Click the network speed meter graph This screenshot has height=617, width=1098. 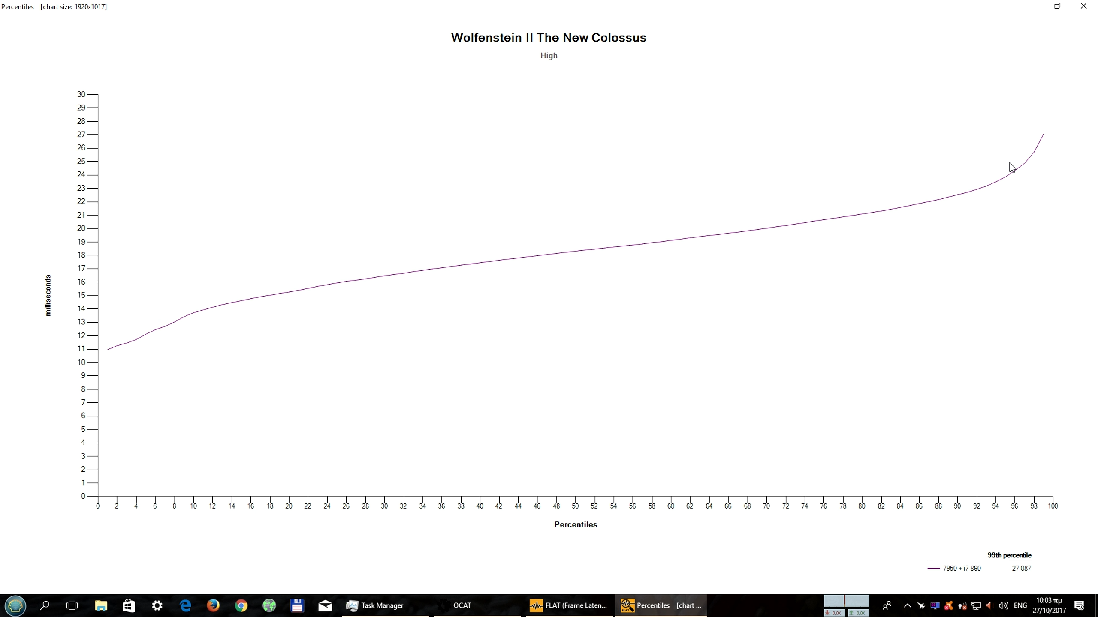(x=846, y=601)
